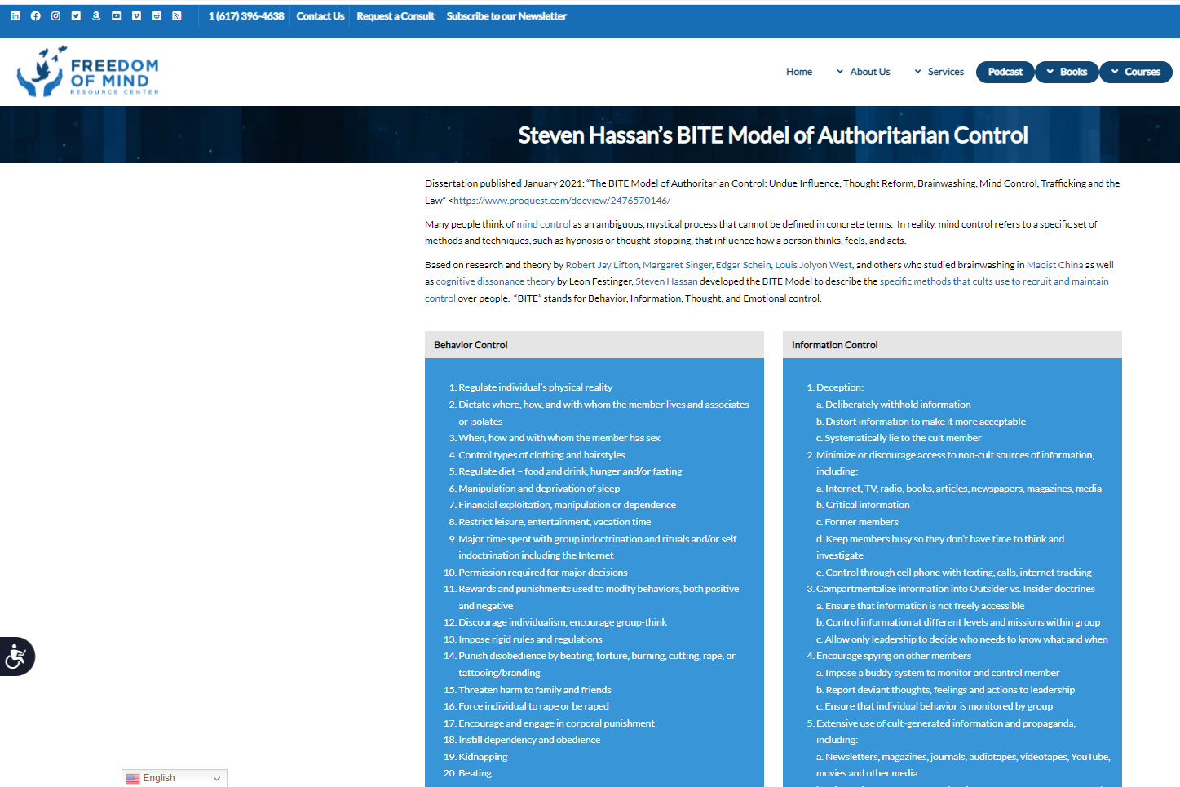This screenshot has width=1180, height=787.
Task: Select 'Restrict leisure, entertainment, vacation time'
Action: (555, 522)
